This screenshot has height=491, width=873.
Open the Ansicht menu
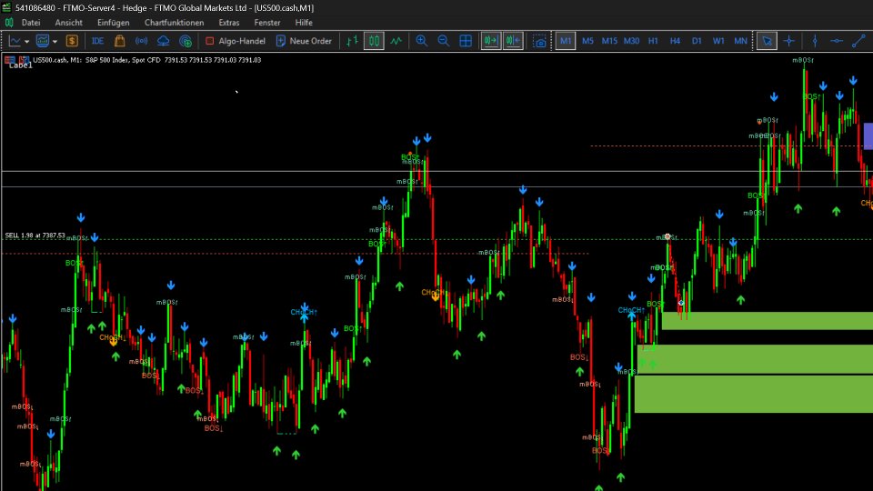pos(68,23)
